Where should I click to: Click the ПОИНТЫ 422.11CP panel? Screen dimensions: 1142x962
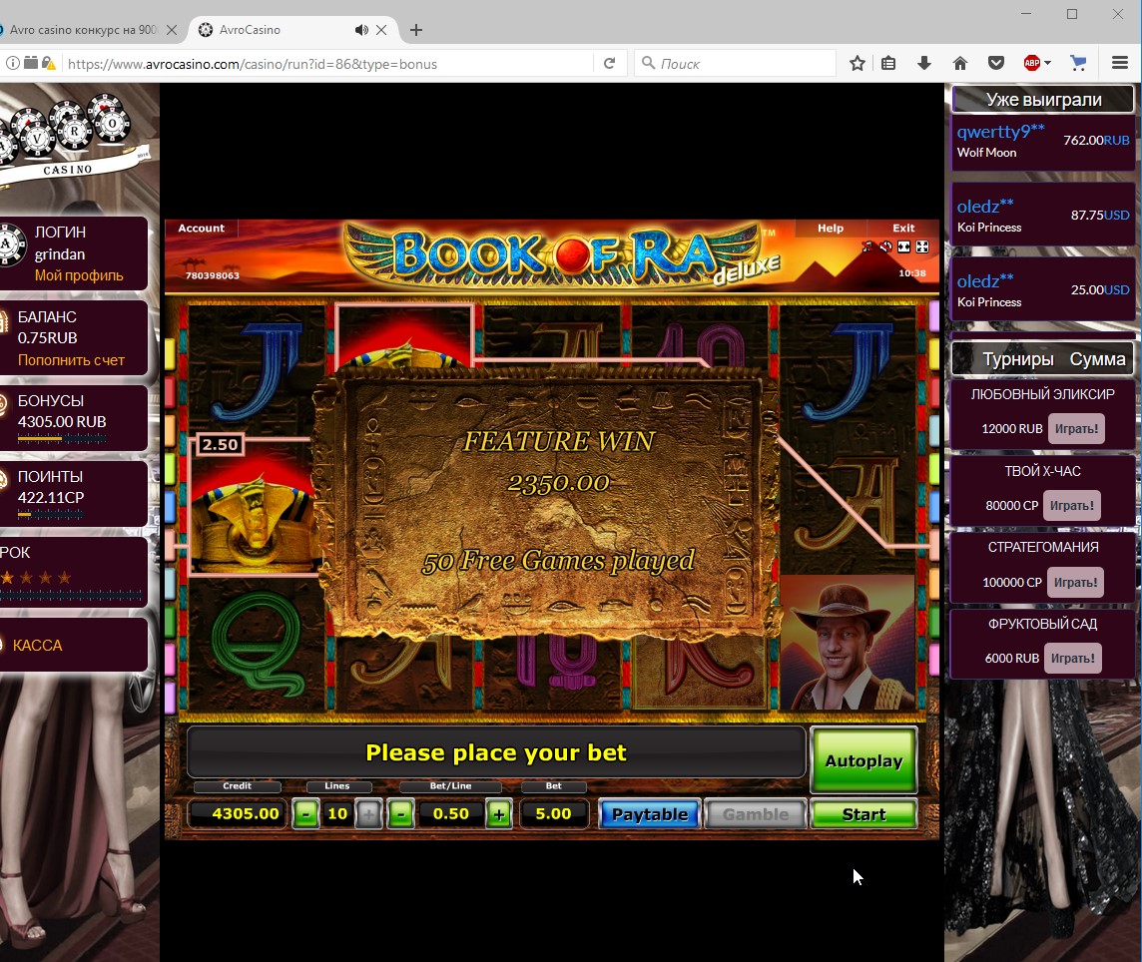pos(73,494)
